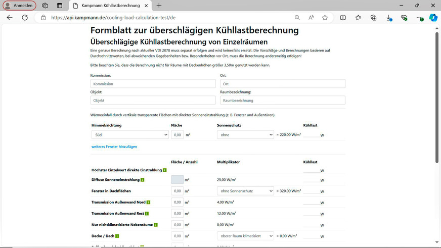Screen dimensions: 441x248
Task: Reload the current page
Action: coord(25,17)
